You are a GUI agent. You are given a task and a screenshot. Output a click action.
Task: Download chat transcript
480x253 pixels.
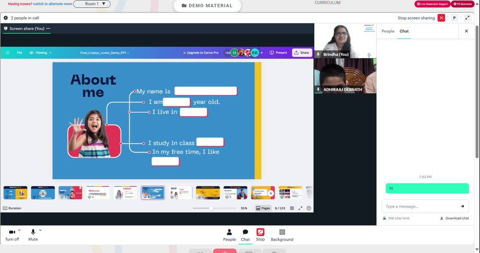pyautogui.click(x=454, y=218)
